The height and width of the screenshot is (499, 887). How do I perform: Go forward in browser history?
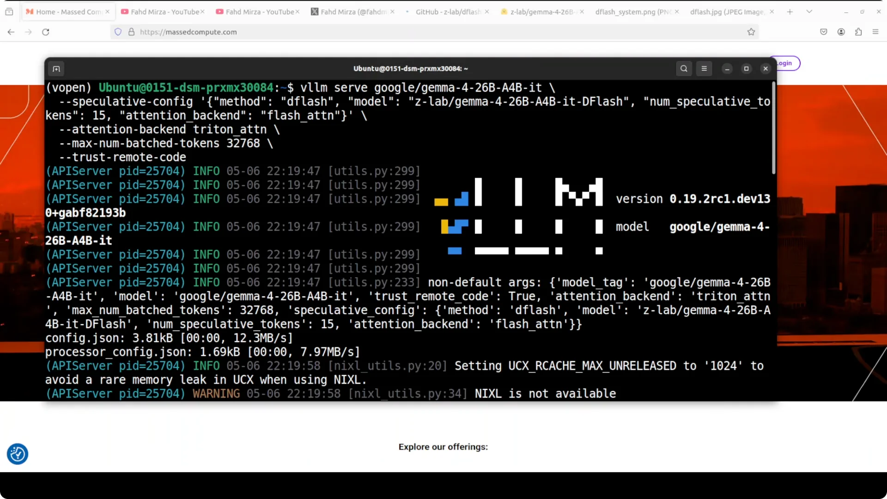click(x=28, y=32)
